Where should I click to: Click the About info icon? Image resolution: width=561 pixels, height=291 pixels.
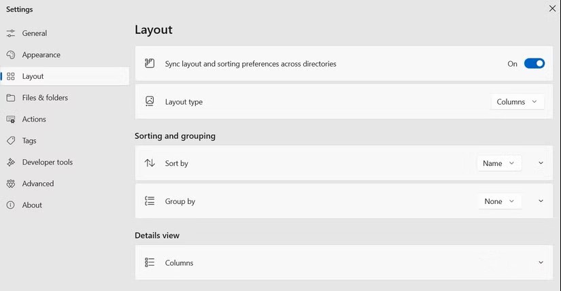coord(11,205)
